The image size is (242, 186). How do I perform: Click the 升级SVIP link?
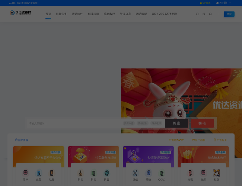[x=176, y=140]
